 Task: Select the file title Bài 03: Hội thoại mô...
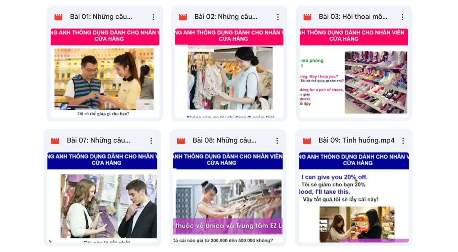click(353, 17)
